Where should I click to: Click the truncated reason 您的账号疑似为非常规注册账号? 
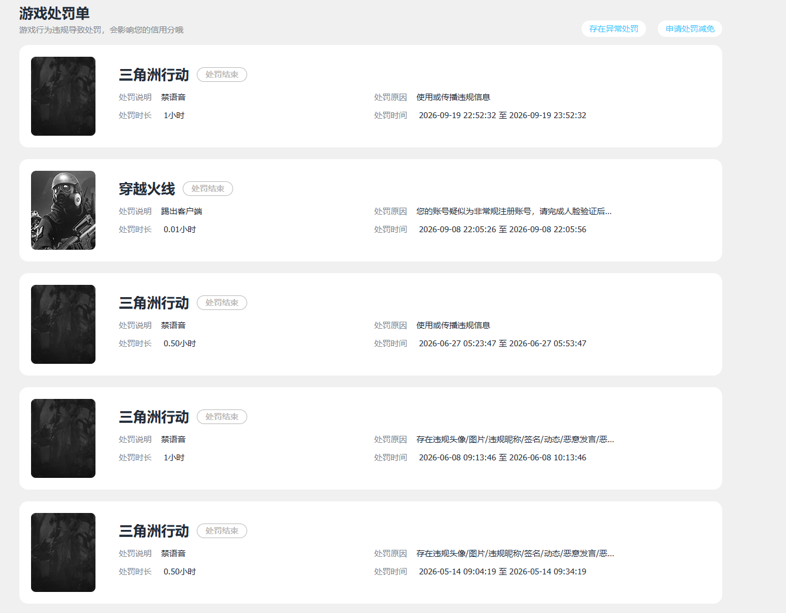[x=514, y=211]
